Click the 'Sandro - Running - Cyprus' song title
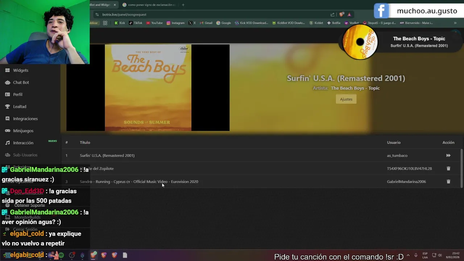The height and width of the screenshot is (261, 464). [x=139, y=182]
